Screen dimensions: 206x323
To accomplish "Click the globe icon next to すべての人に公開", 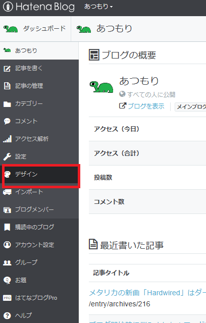I will (122, 94).
